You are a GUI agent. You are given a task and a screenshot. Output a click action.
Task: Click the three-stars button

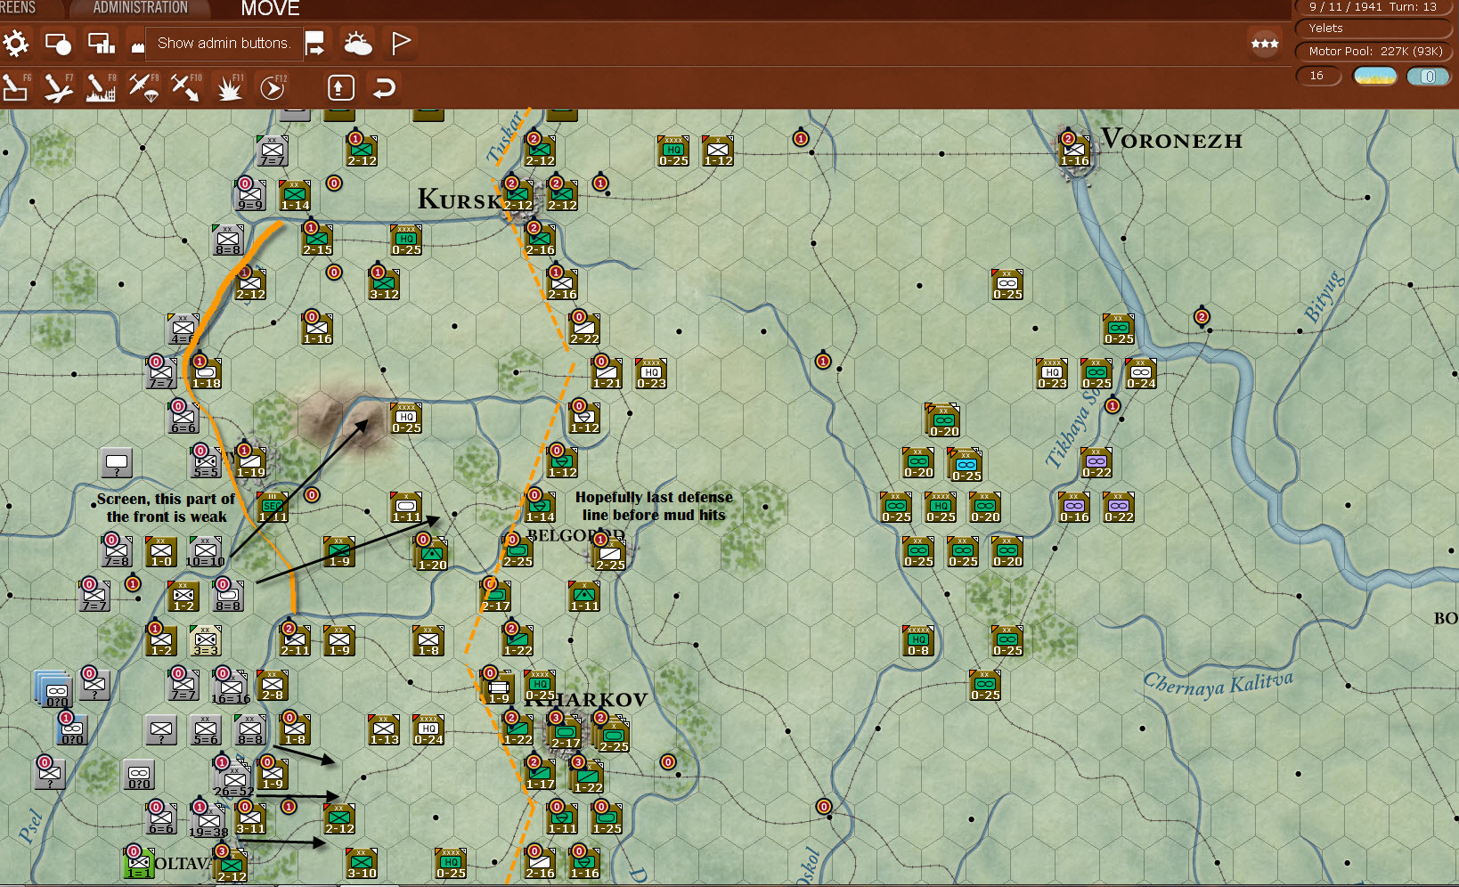(1265, 43)
